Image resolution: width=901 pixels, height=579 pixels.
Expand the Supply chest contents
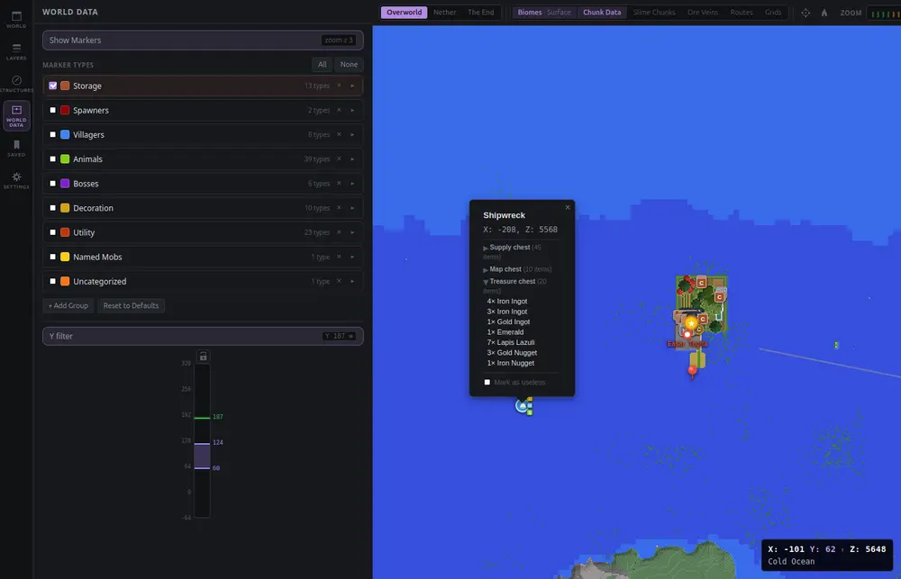486,249
